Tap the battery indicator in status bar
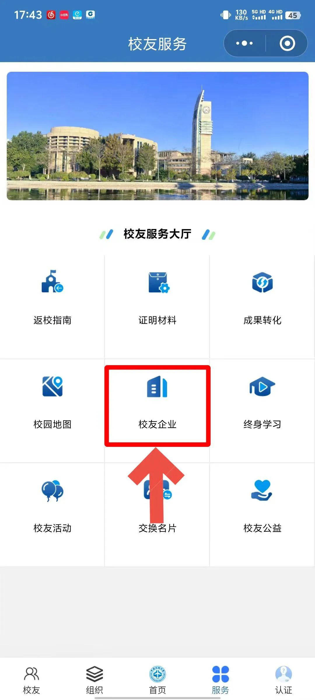 [293, 15]
